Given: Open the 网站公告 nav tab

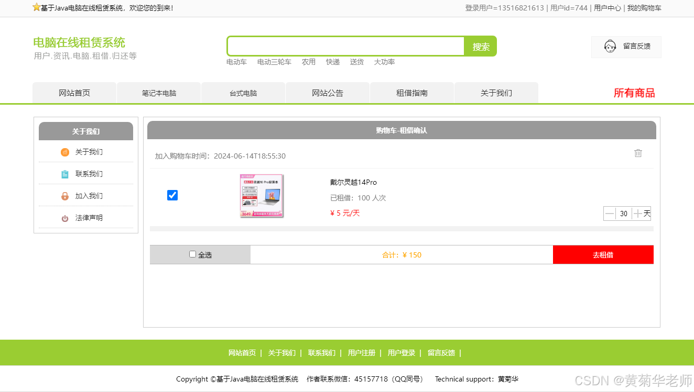Looking at the screenshot, I should [x=328, y=93].
